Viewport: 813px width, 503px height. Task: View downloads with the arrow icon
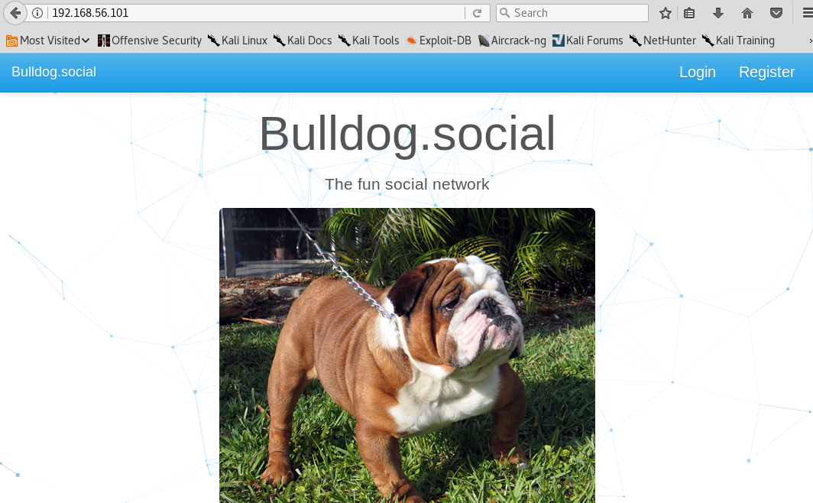(x=717, y=13)
